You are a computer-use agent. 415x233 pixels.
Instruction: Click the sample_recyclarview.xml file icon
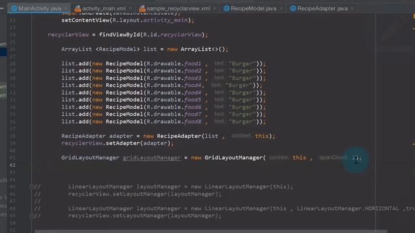142,8
